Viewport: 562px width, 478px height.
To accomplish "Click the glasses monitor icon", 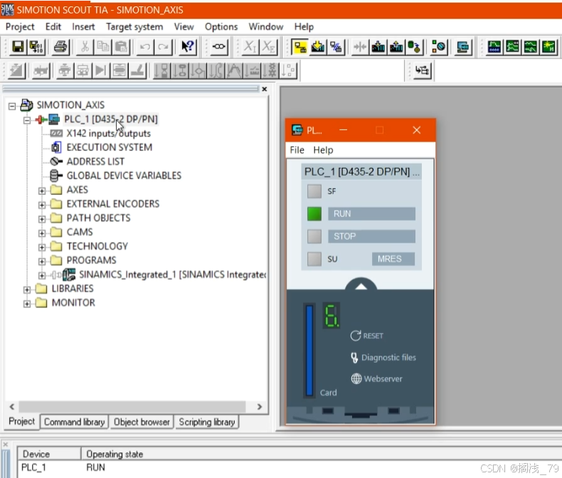I will (218, 46).
